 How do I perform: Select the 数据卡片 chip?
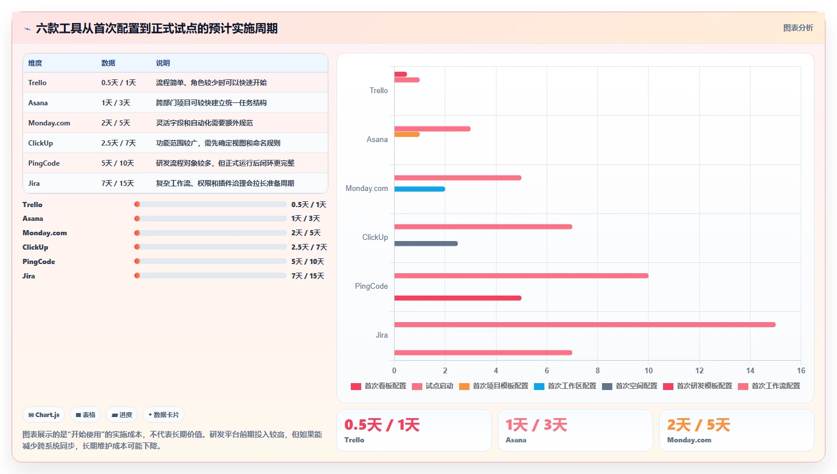click(x=164, y=415)
